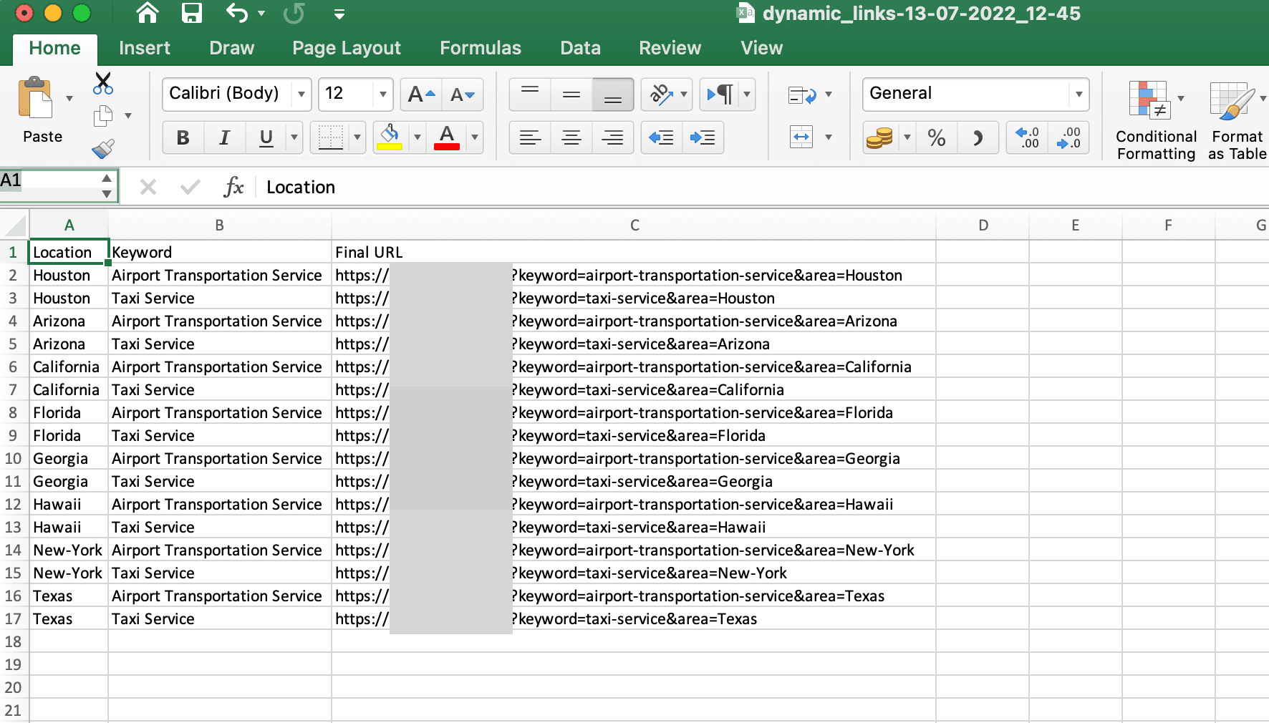The height and width of the screenshot is (723, 1269).
Task: Select the Final URL header cell
Action: point(634,252)
